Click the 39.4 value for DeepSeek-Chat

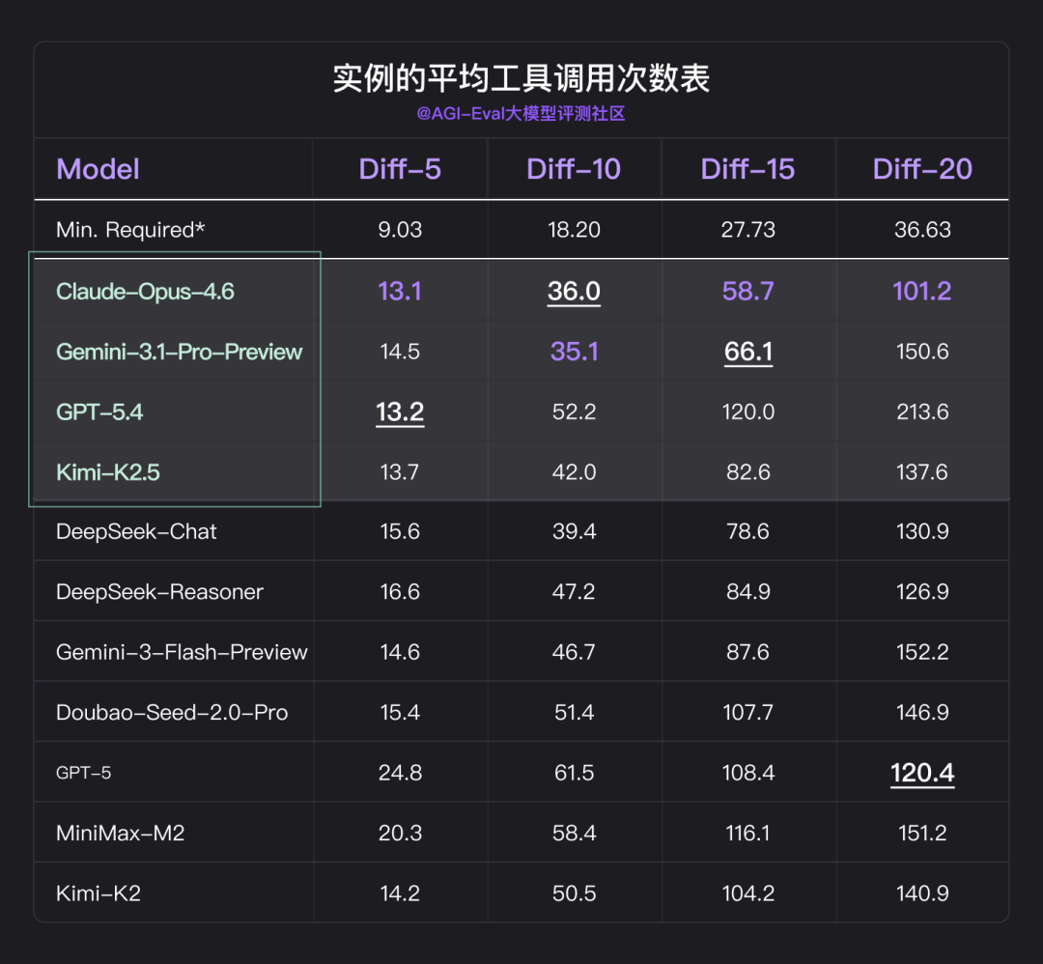[x=574, y=531]
